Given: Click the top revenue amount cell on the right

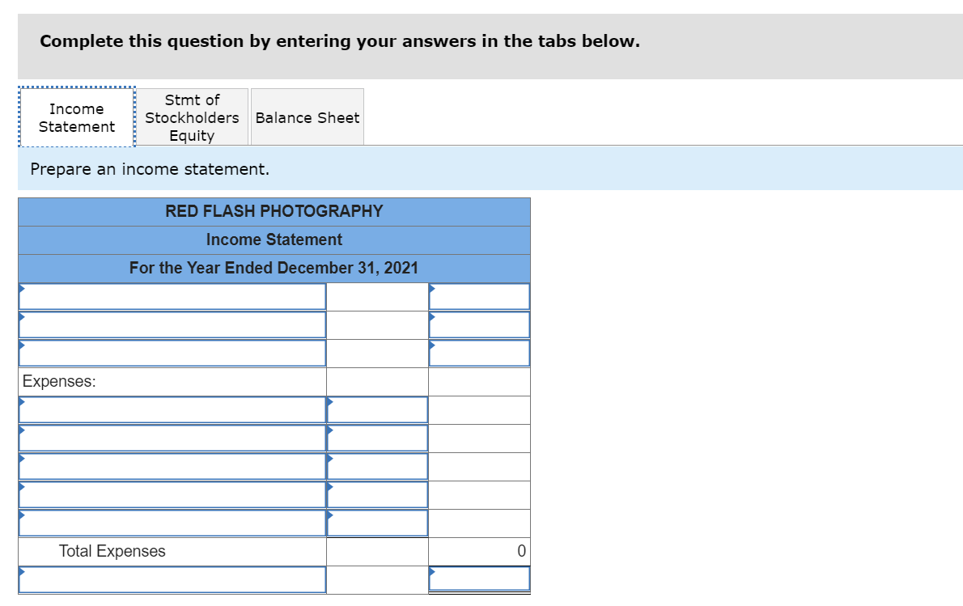Looking at the screenshot, I should tap(479, 296).
